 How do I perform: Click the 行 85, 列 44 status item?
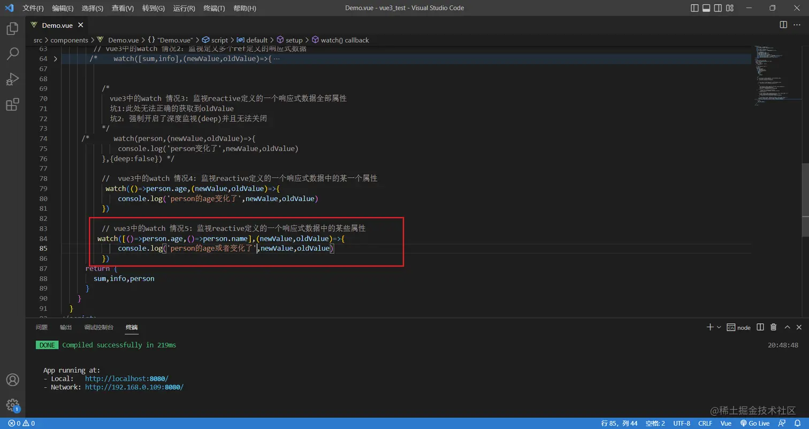click(x=619, y=423)
